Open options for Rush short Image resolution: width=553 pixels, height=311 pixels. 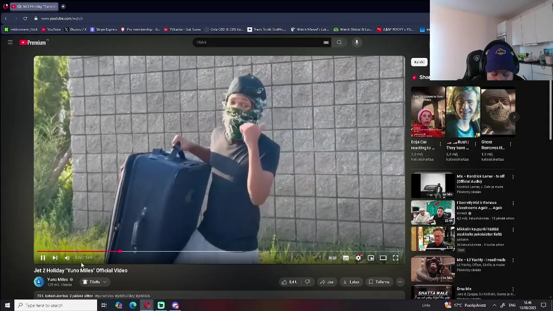(475, 144)
